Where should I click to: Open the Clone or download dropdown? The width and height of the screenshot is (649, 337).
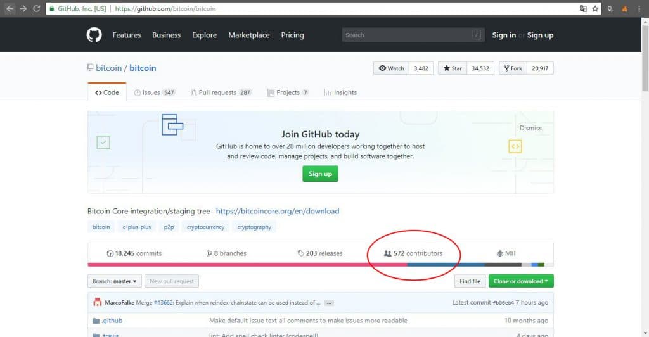tap(521, 281)
